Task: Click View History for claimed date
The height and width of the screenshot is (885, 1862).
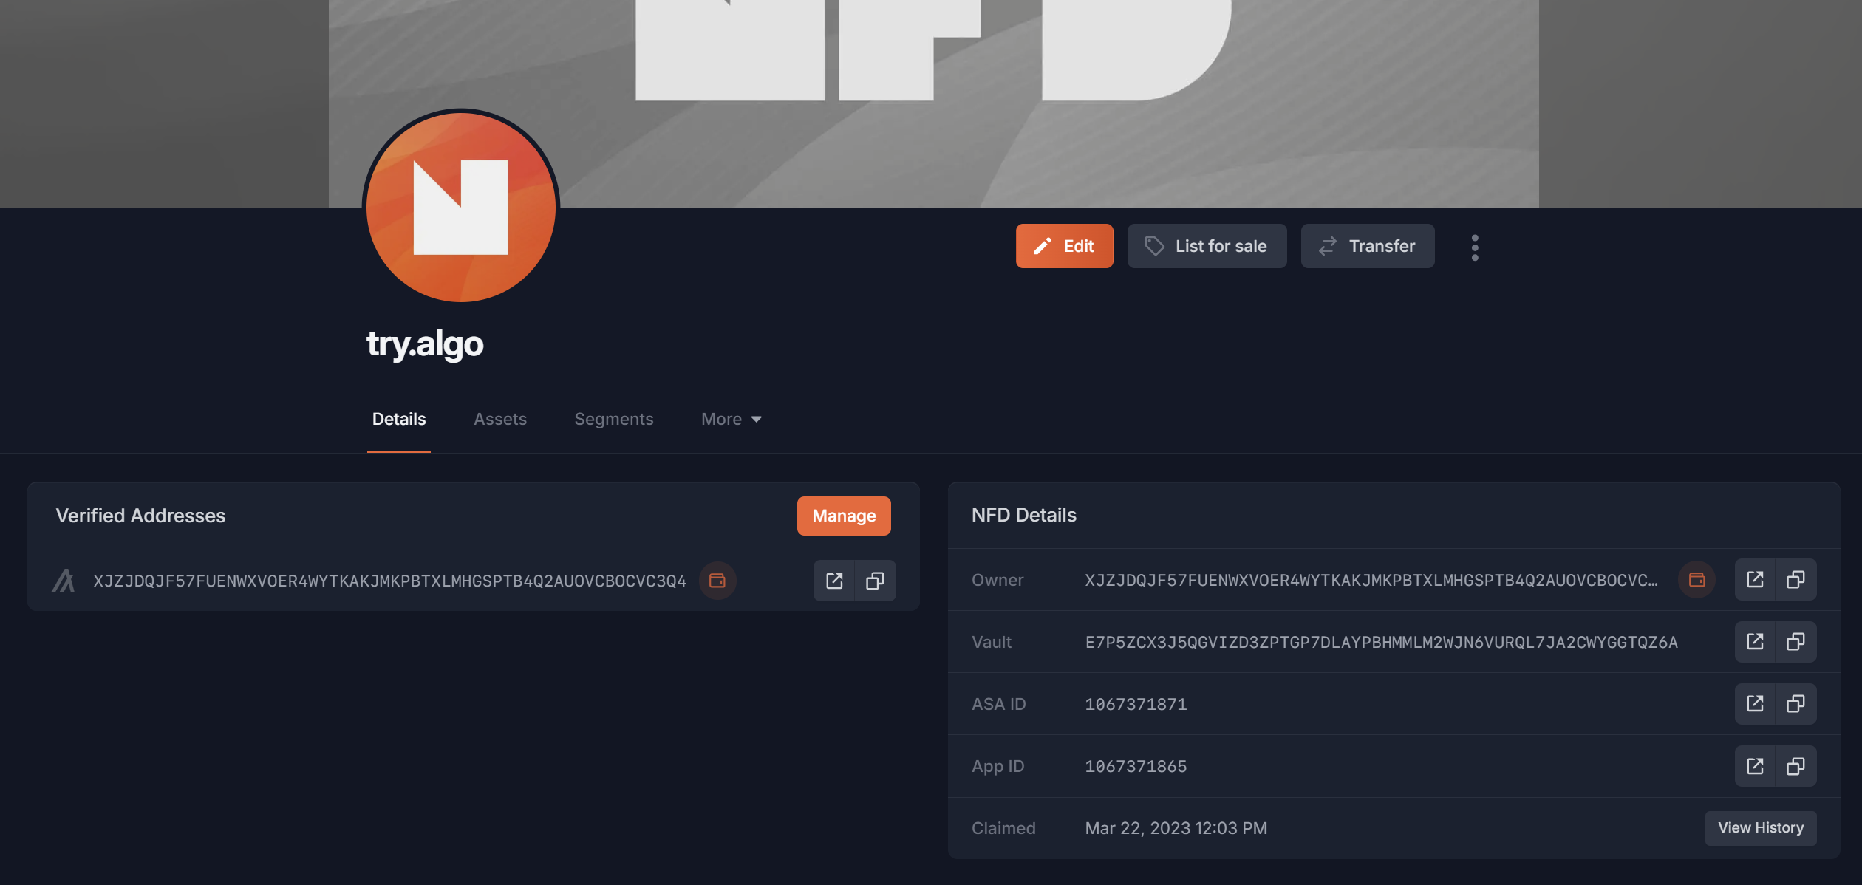Action: pos(1760,827)
